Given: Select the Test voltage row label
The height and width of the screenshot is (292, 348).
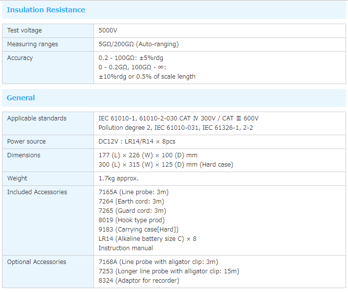Looking at the screenshot, I should [x=24, y=30].
